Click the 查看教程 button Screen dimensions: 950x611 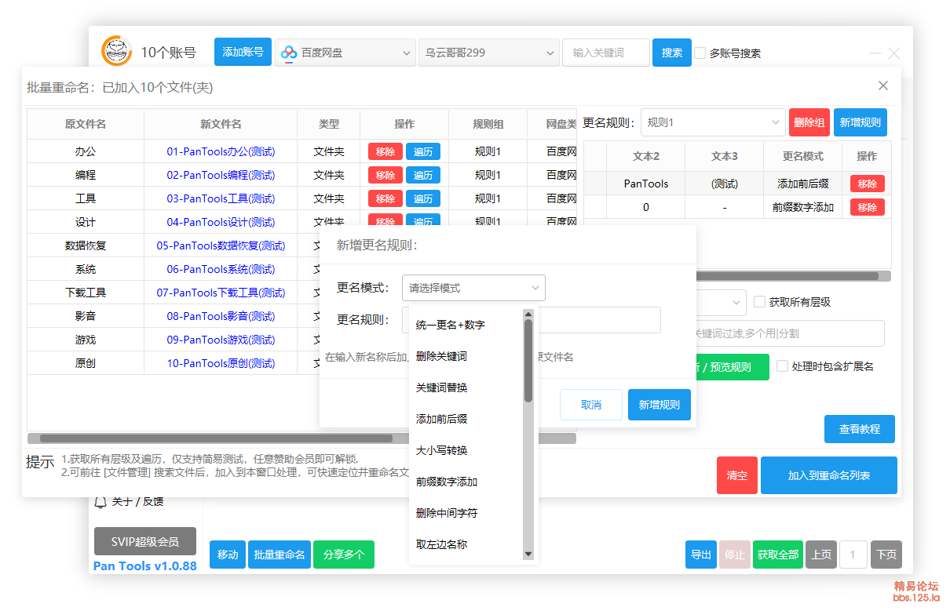859,429
